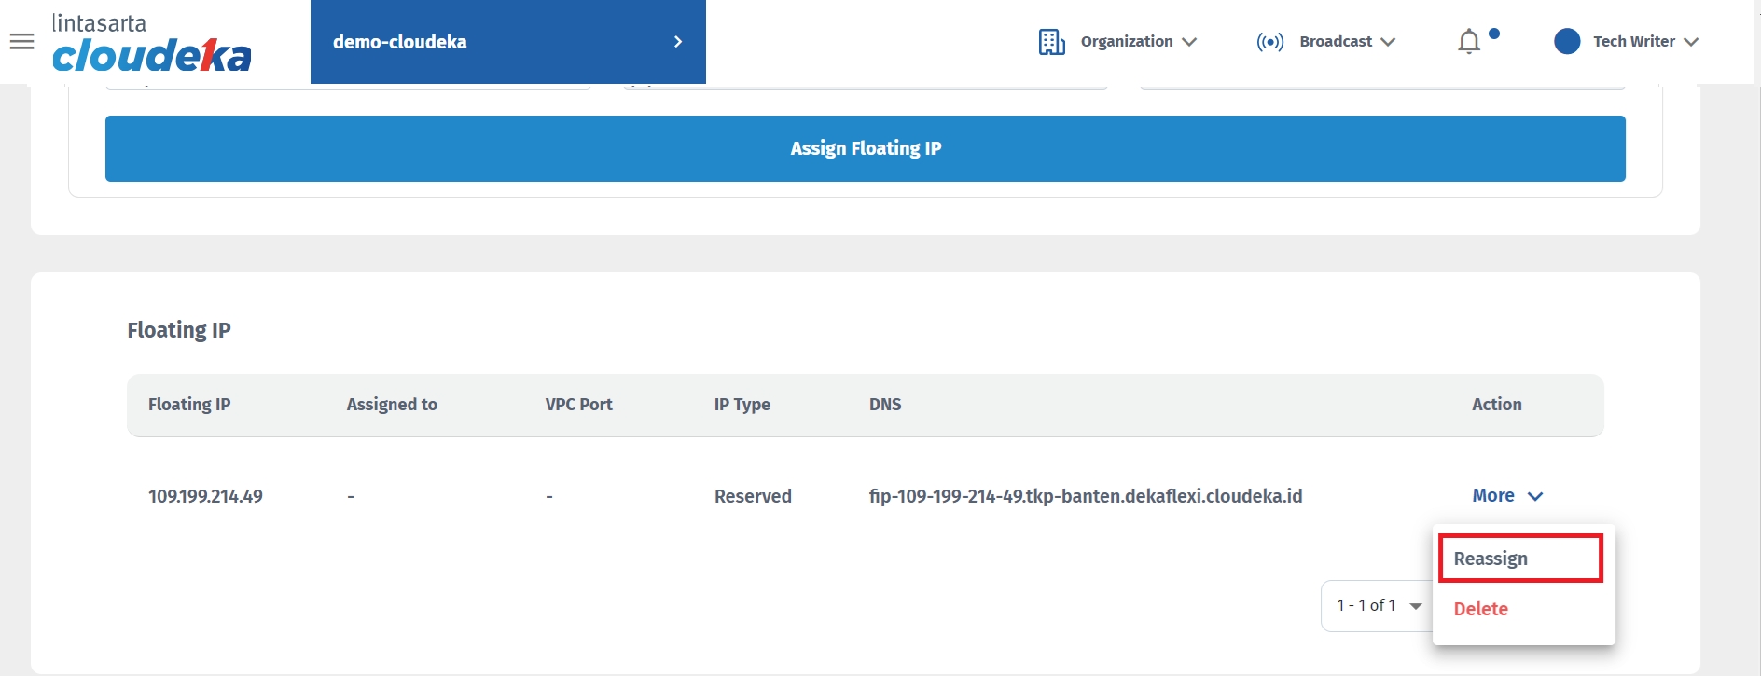This screenshot has height=676, width=1761.
Task: Click the Lintasarta Cloudeka logo
Action: [151, 44]
